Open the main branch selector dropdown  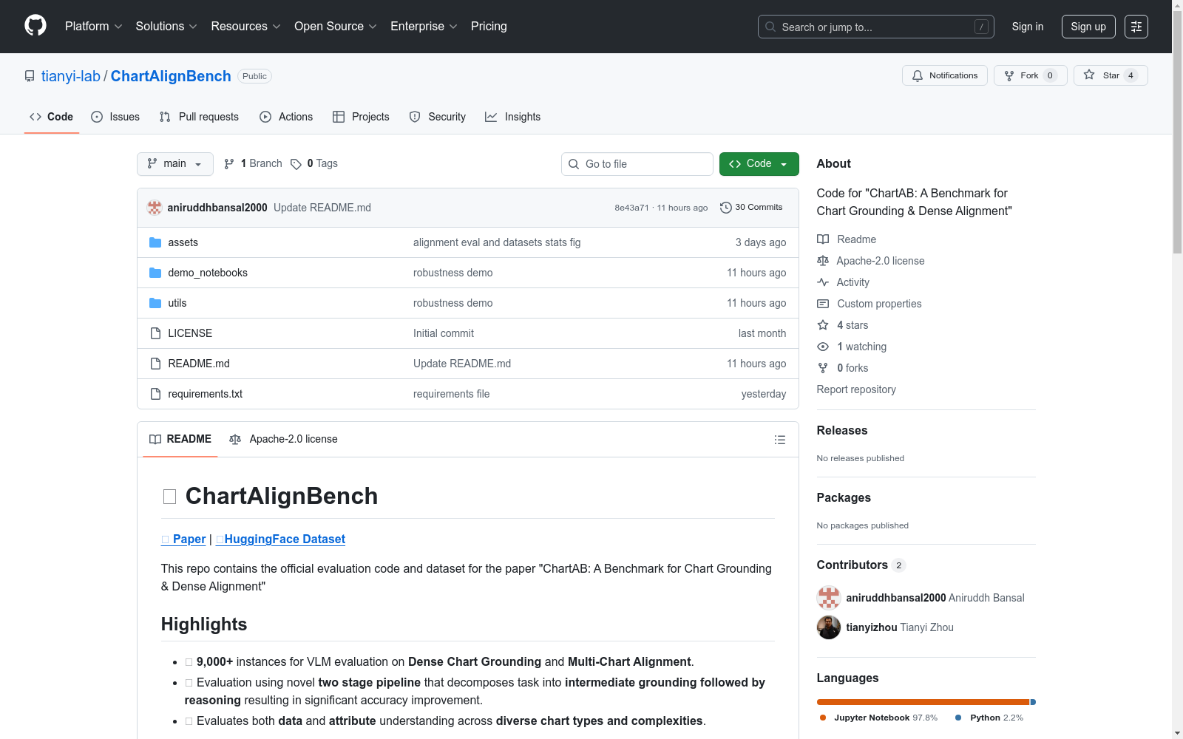click(175, 164)
